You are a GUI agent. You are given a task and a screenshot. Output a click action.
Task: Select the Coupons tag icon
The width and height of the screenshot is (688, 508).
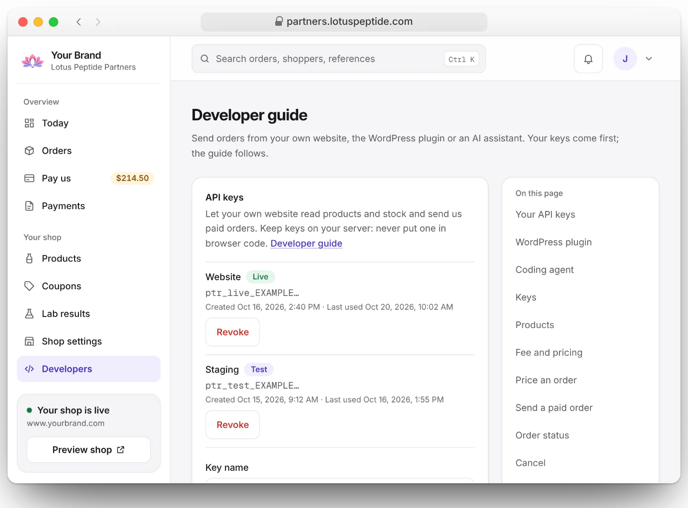(x=29, y=286)
